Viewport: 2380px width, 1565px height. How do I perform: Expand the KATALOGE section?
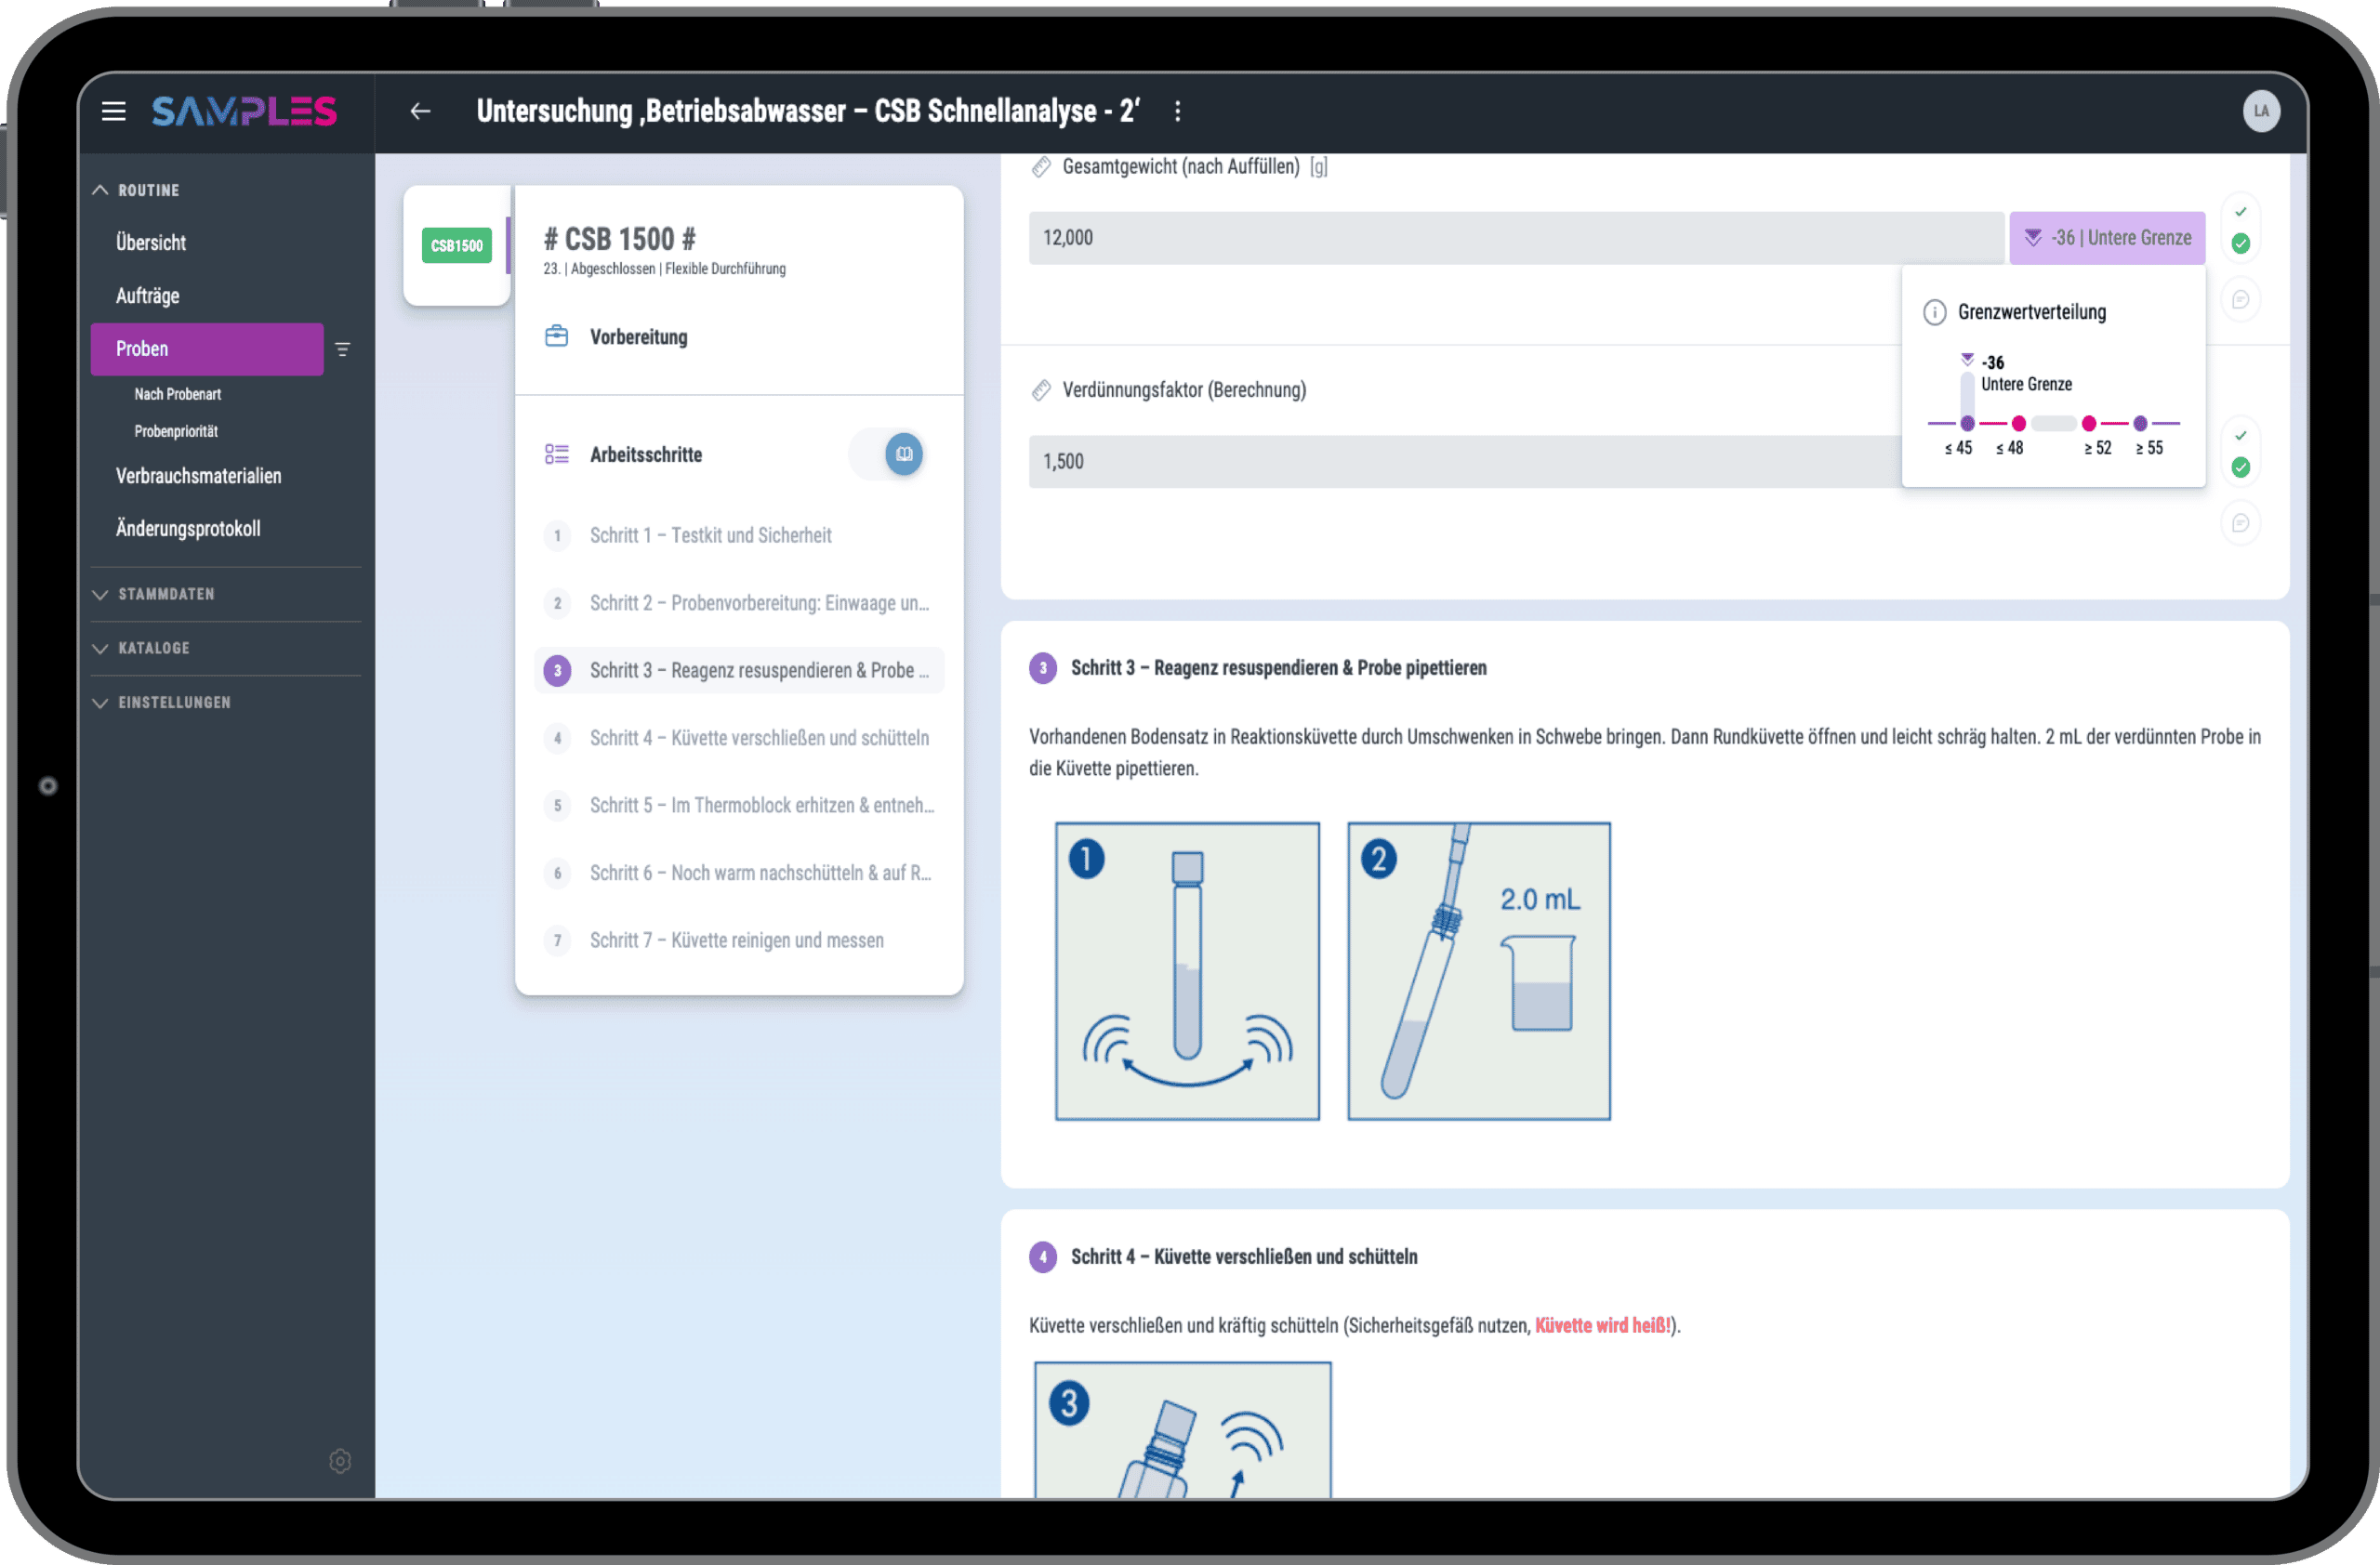pos(141,648)
